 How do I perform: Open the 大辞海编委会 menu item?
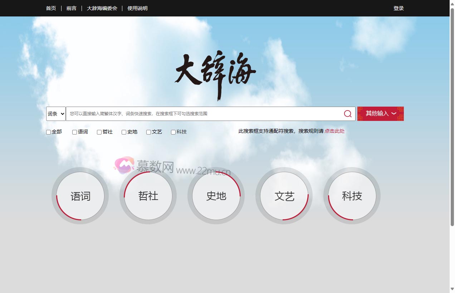(x=102, y=8)
